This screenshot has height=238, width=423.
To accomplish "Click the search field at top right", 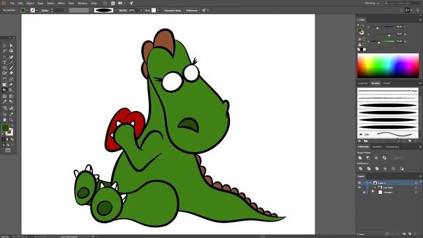I will (x=403, y=3).
